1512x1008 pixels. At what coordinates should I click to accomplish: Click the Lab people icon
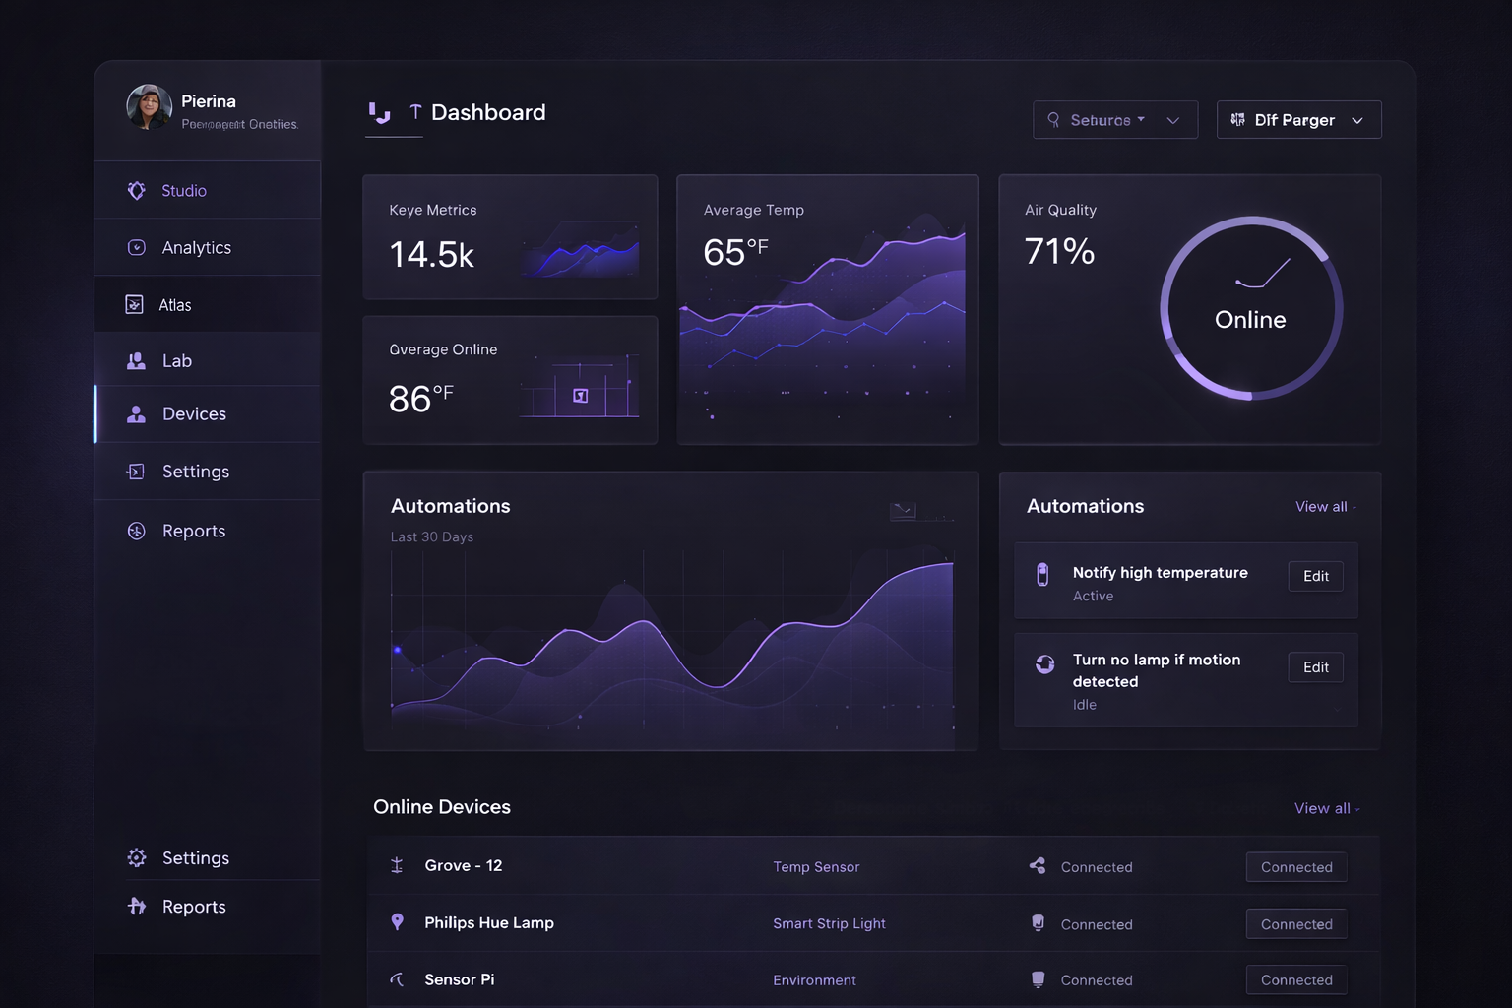tap(137, 361)
